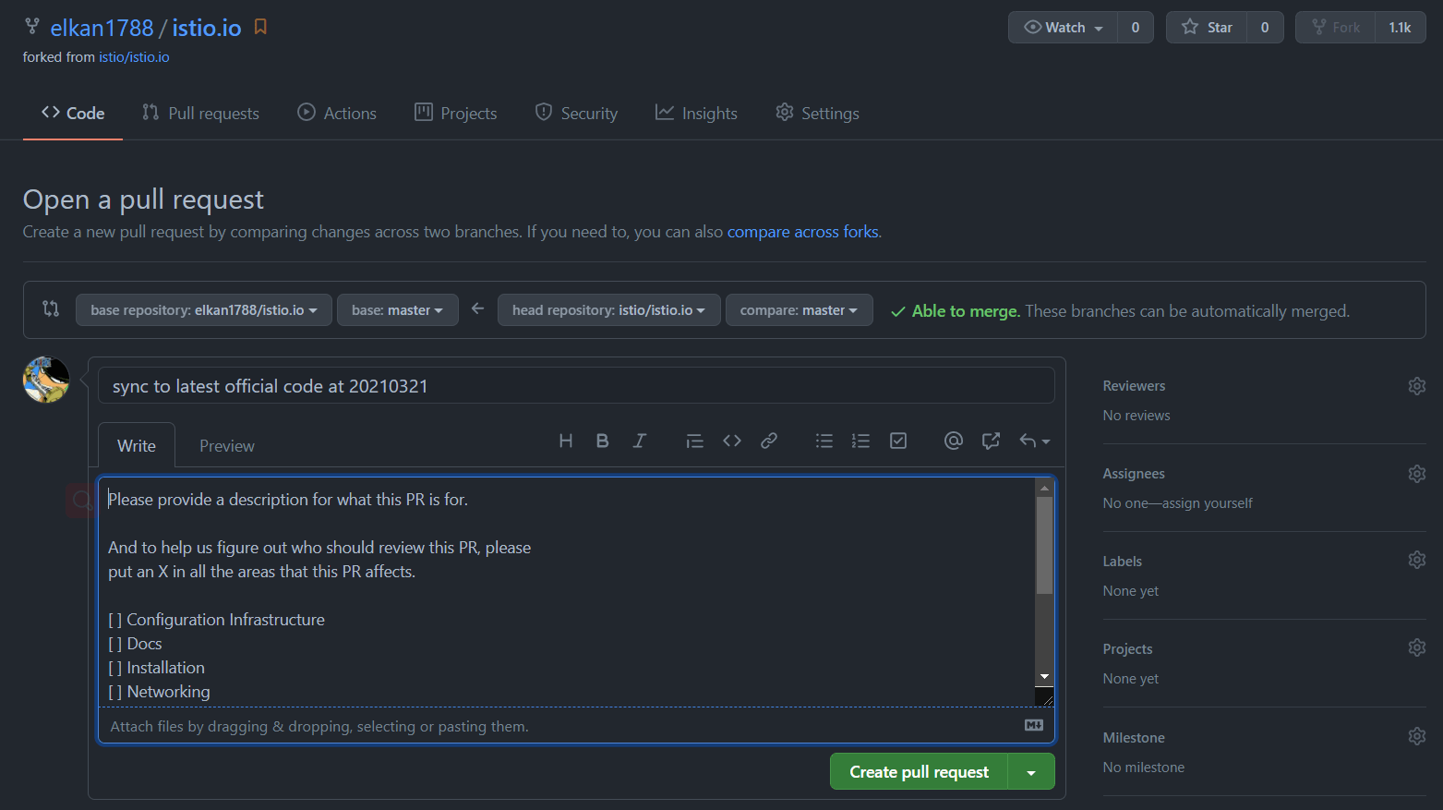Click the user avatar thumbnail
This screenshot has width=1443, height=810.
[x=46, y=380]
